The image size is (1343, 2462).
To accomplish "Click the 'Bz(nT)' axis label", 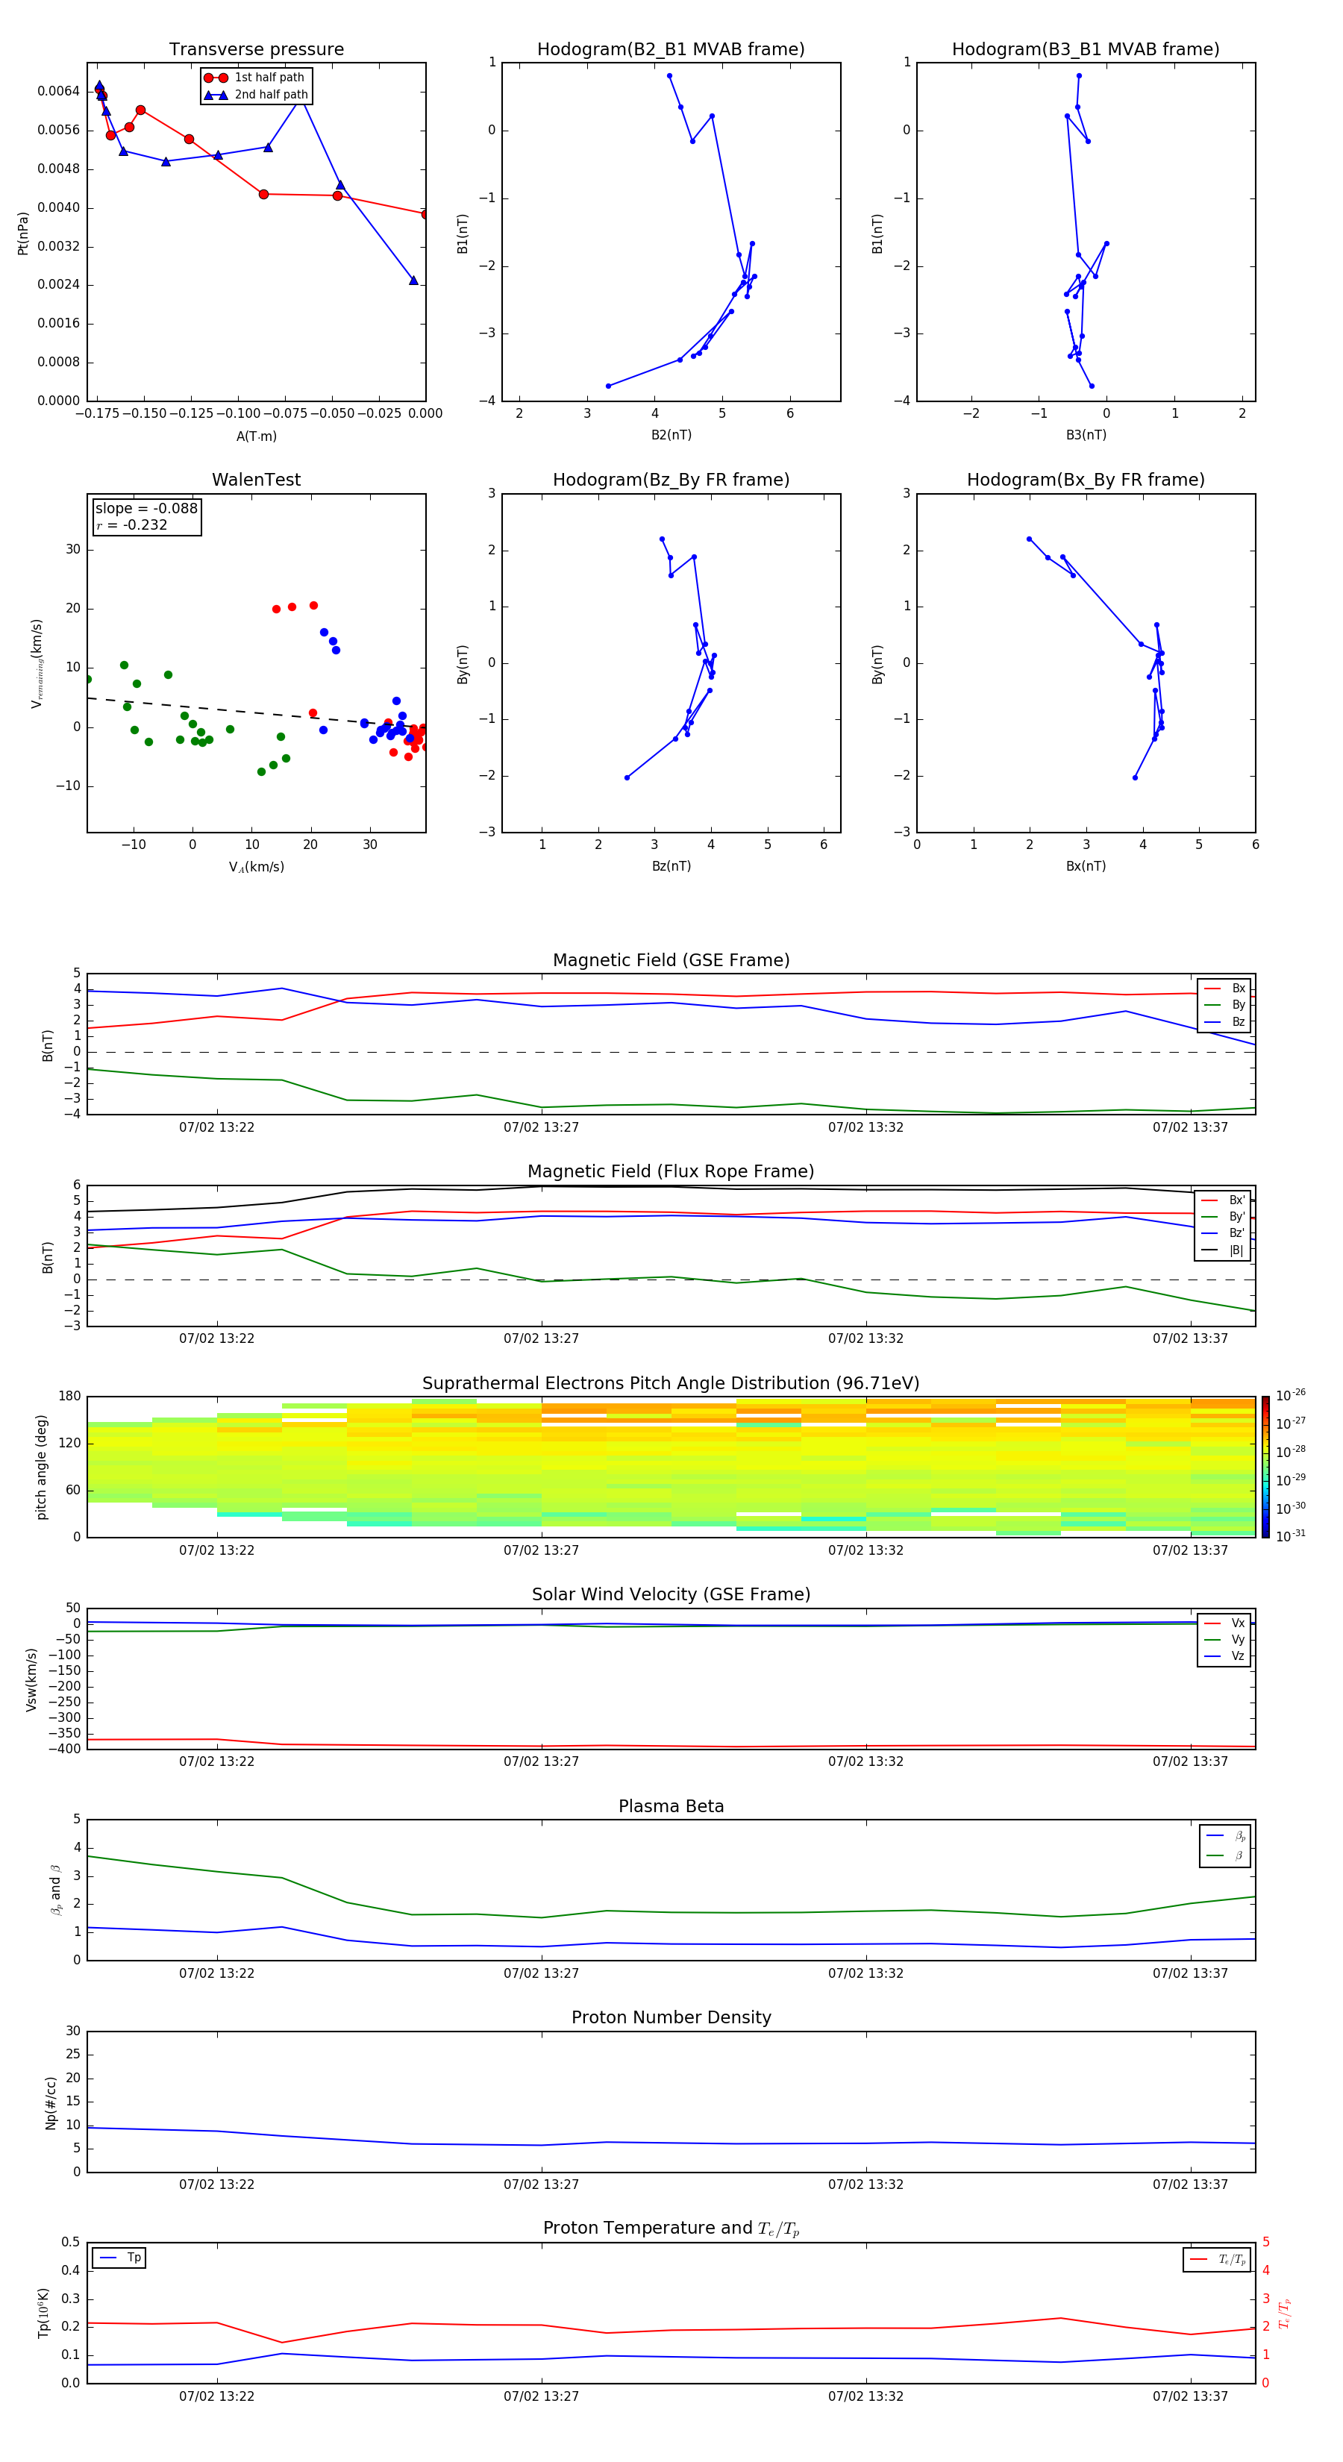I will (x=671, y=866).
